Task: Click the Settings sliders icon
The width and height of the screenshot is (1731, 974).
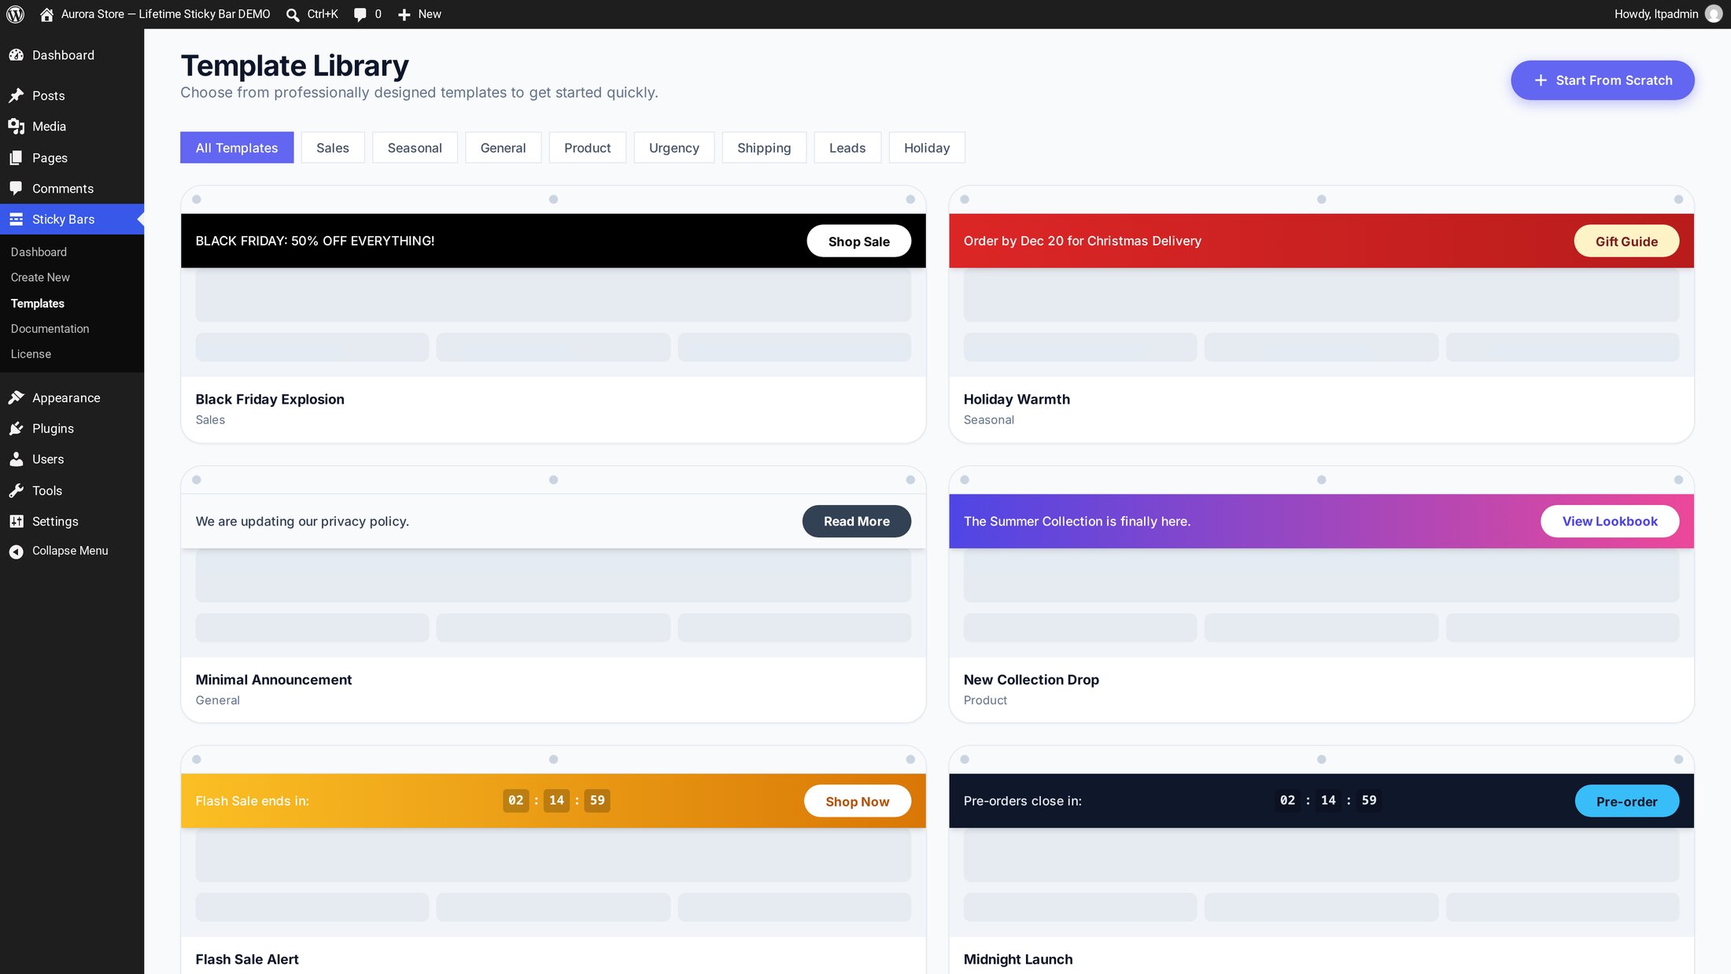Action: [17, 521]
